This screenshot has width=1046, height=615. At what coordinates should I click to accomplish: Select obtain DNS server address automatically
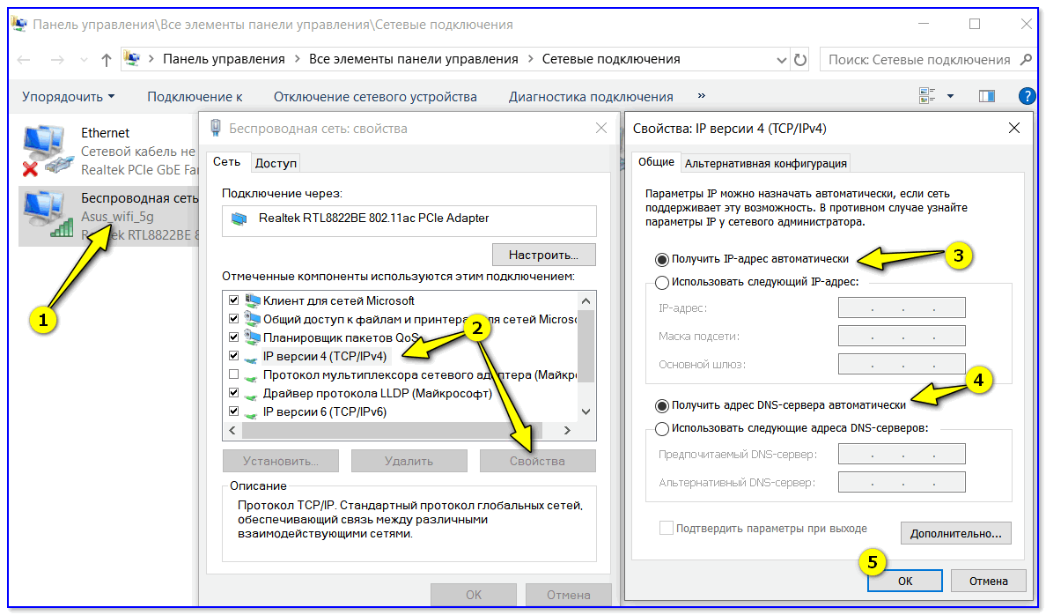(x=662, y=405)
